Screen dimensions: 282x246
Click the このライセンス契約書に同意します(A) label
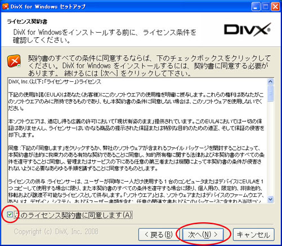pyautogui.click(x=73, y=215)
